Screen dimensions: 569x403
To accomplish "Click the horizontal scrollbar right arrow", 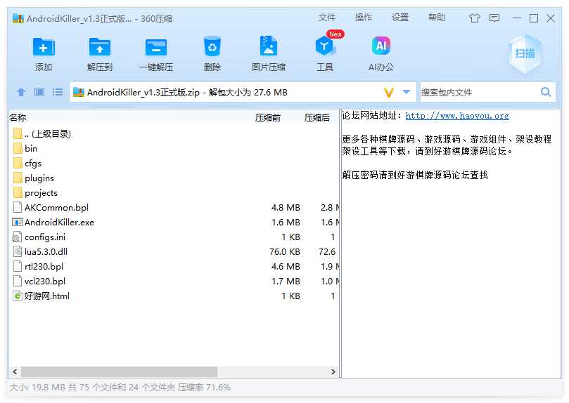I will point(333,371).
